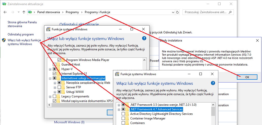The height and width of the screenshot is (125, 262).
Task: Expand the Legacy Components node
Action: (x=50, y=97)
